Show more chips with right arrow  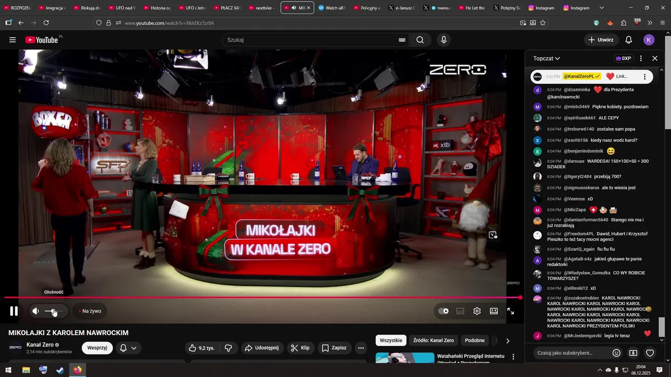(507, 341)
